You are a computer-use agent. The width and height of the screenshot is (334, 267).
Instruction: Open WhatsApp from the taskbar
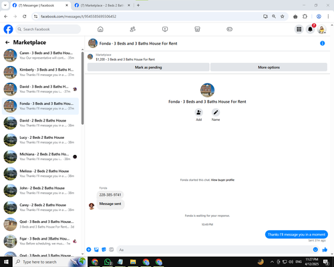point(108,262)
